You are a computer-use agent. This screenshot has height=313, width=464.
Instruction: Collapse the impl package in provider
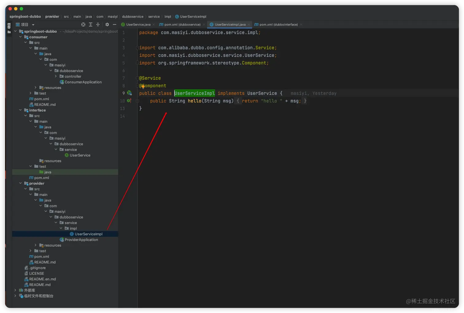tap(61, 228)
